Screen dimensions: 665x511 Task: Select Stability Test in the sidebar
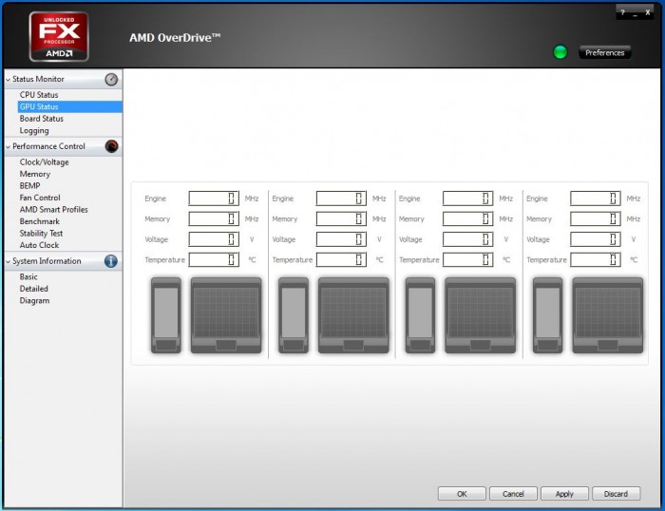[x=41, y=234]
